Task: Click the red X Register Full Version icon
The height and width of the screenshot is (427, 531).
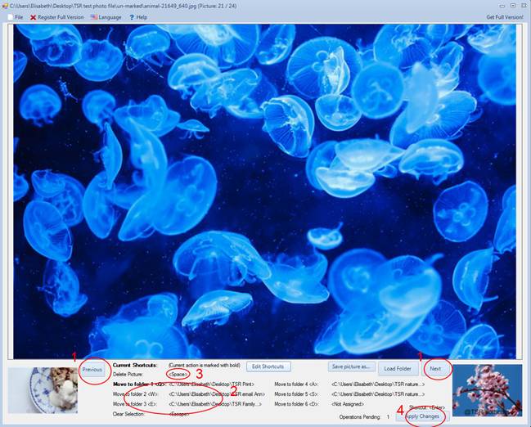Action: [33, 16]
